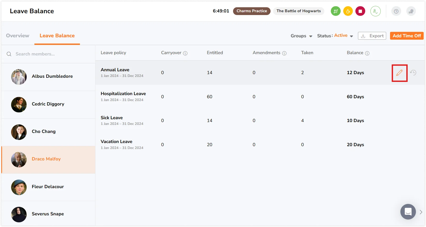Open the settings gear icon in header
The width and height of the screenshot is (426, 227).
coord(411,11)
